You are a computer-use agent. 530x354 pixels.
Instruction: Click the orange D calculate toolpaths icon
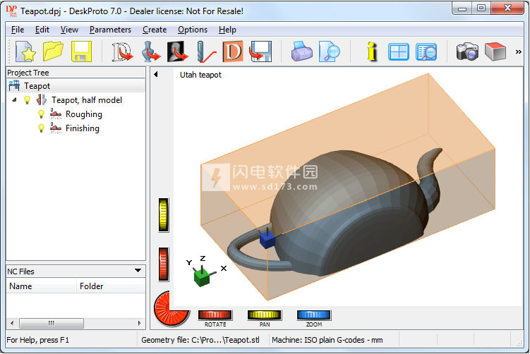pos(233,51)
